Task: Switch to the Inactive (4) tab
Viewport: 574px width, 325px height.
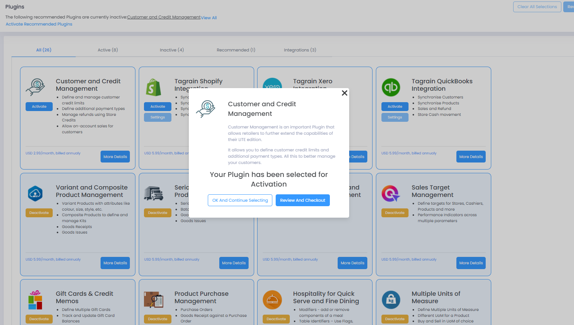Action: [172, 50]
